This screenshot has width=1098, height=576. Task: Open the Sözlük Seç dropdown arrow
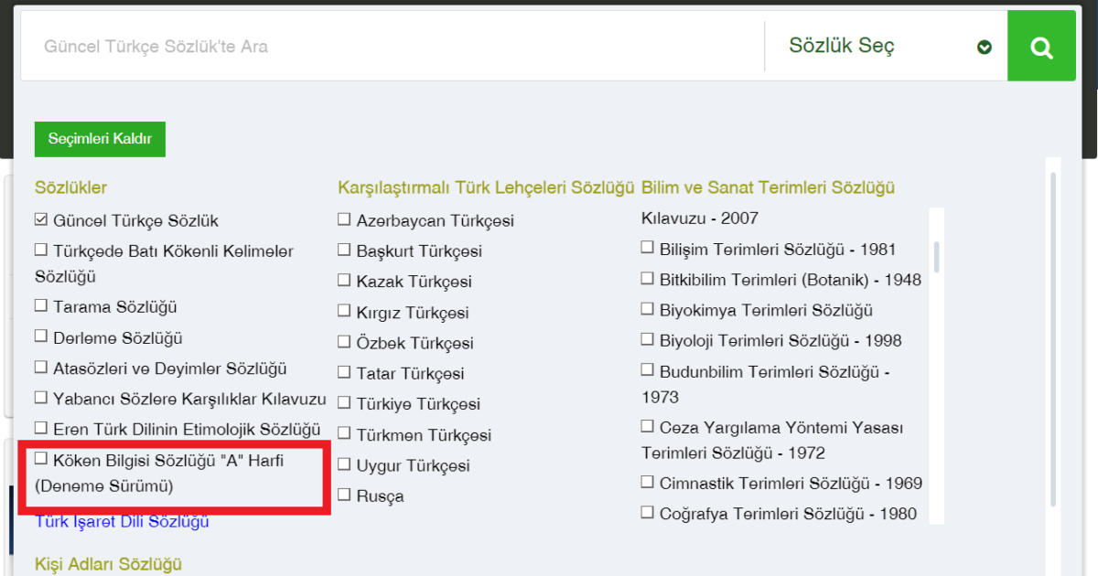coord(985,48)
